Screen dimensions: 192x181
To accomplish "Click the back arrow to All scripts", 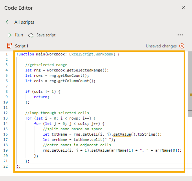I will point(9,22).
